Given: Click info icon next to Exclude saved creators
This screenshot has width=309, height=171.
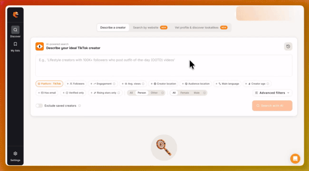Looking at the screenshot, I should pyautogui.click(x=79, y=105).
